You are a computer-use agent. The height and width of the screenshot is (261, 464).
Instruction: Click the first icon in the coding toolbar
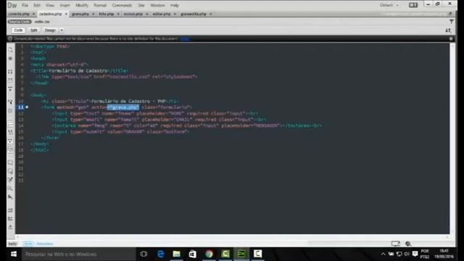(10, 50)
